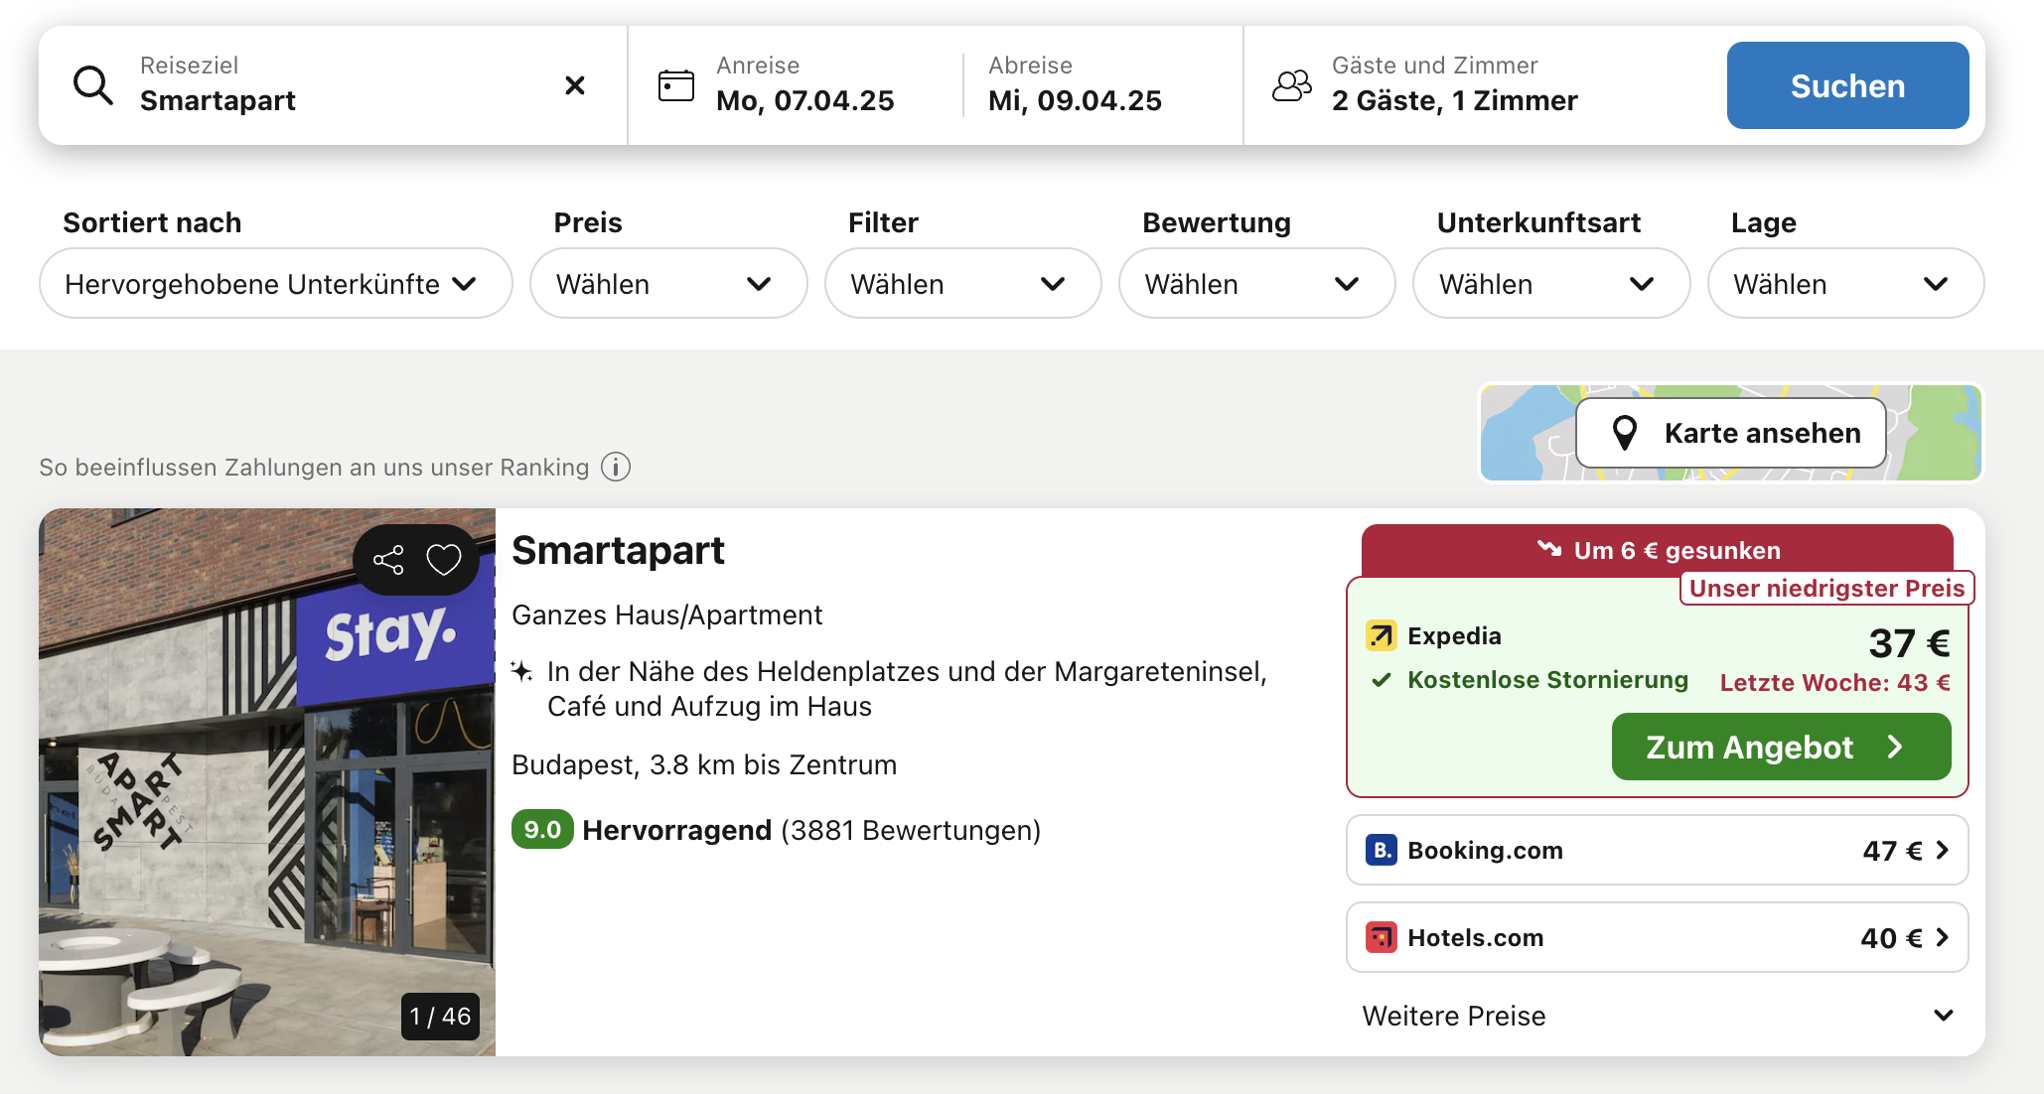Open the Filter dropdown
This screenshot has width=2044, height=1094.
962,283
